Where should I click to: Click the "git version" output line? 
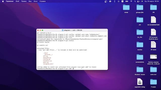point(44,33)
